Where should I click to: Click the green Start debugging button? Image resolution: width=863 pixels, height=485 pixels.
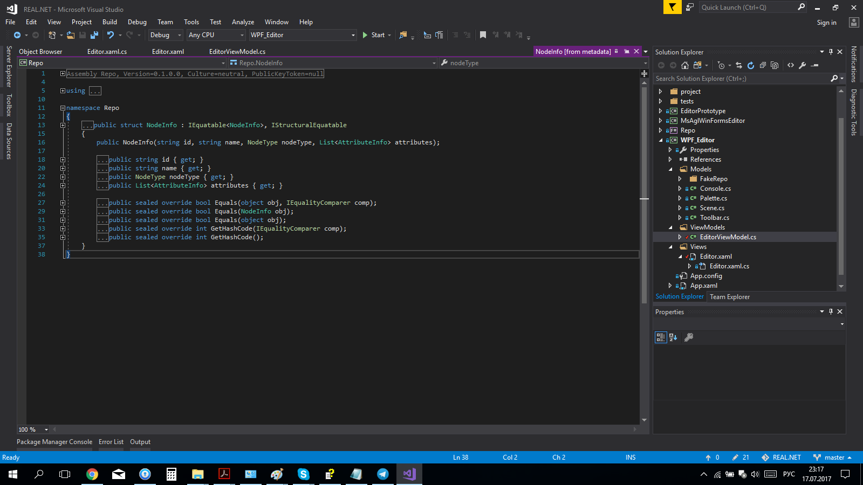point(374,35)
